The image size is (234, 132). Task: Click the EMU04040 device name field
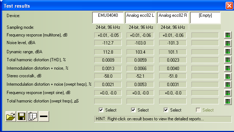click(108, 18)
